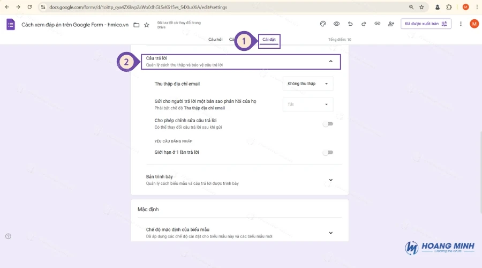
Task: Click the page vertical scrollbar
Action: (481, 172)
